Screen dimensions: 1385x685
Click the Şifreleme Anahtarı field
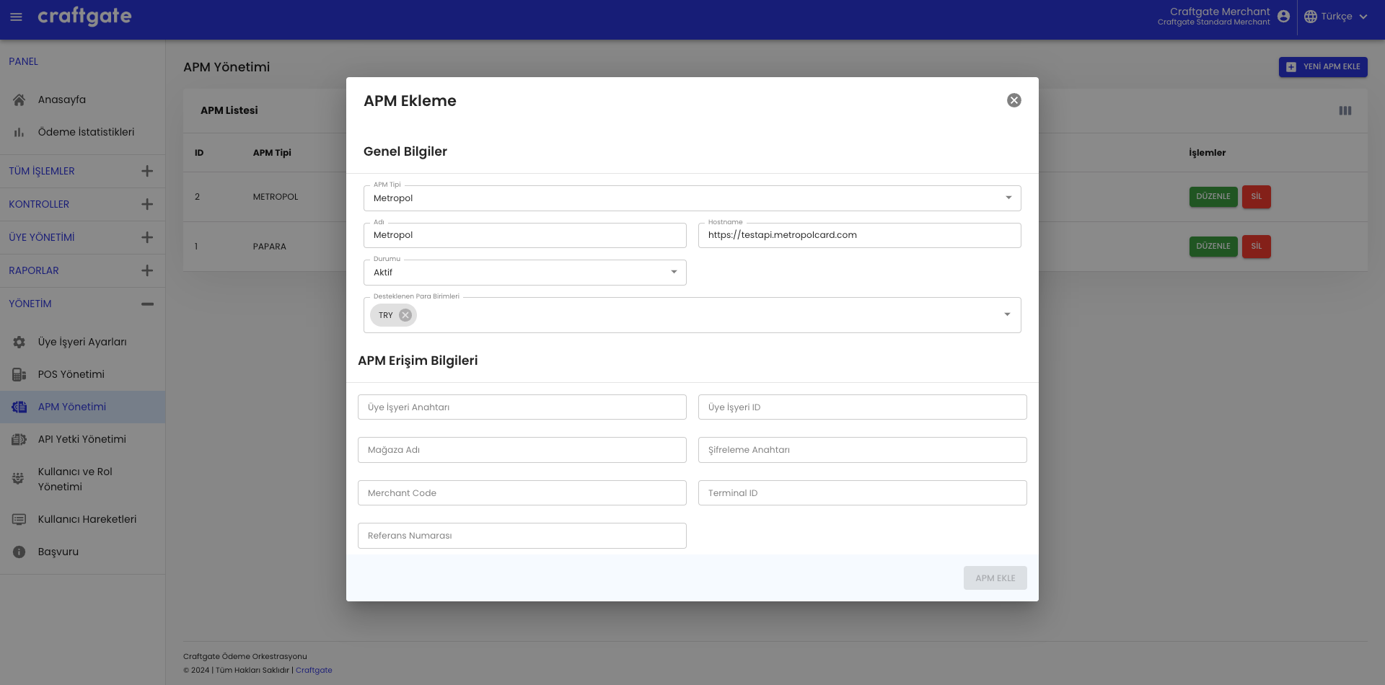click(863, 450)
